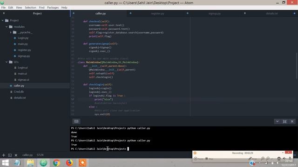Viewport: 298px width, 167px height.
Task: Click the UI's folder icon
Action: [11, 62]
